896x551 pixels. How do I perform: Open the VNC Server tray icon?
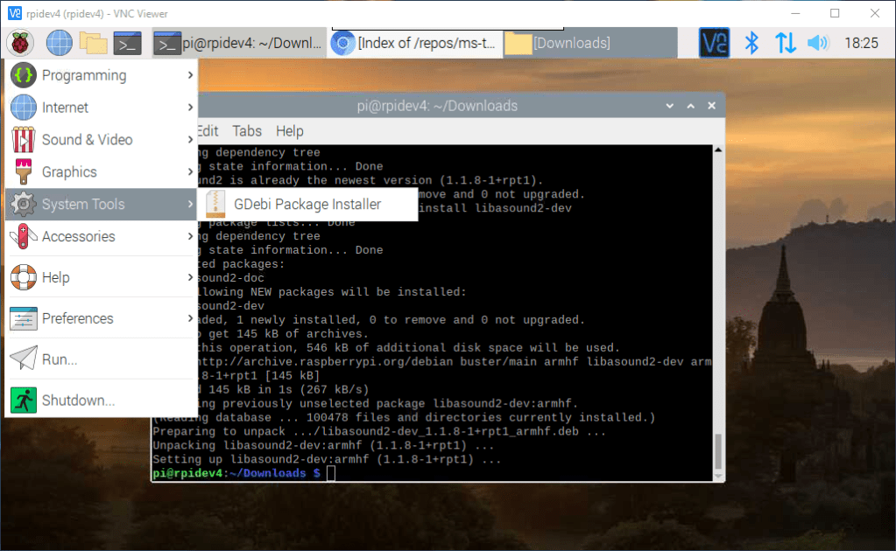tap(713, 42)
